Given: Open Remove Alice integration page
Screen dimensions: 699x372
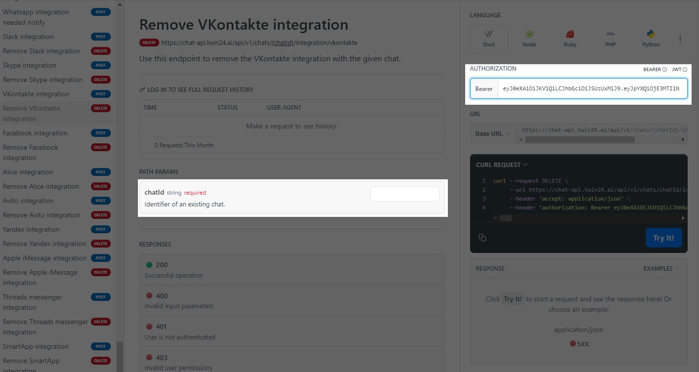Looking at the screenshot, I should pos(57,186).
